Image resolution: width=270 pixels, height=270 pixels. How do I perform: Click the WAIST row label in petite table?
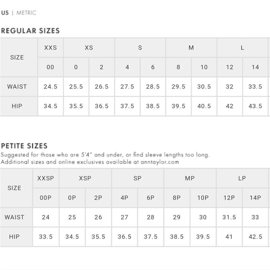tap(15, 217)
